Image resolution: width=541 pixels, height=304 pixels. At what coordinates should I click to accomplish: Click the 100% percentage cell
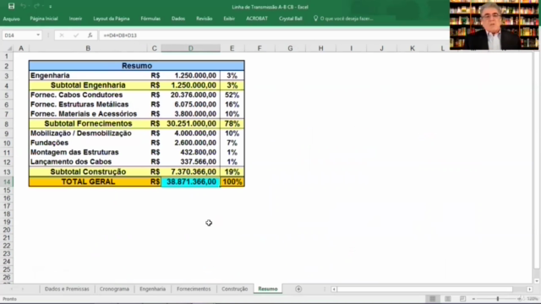click(232, 182)
